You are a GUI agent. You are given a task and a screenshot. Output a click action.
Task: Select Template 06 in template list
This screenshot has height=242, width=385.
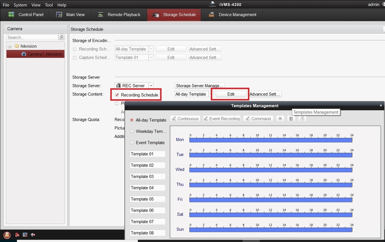148,210
